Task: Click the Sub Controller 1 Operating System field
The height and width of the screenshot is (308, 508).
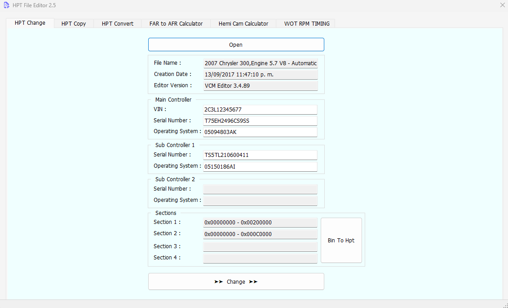Action: tap(260, 167)
